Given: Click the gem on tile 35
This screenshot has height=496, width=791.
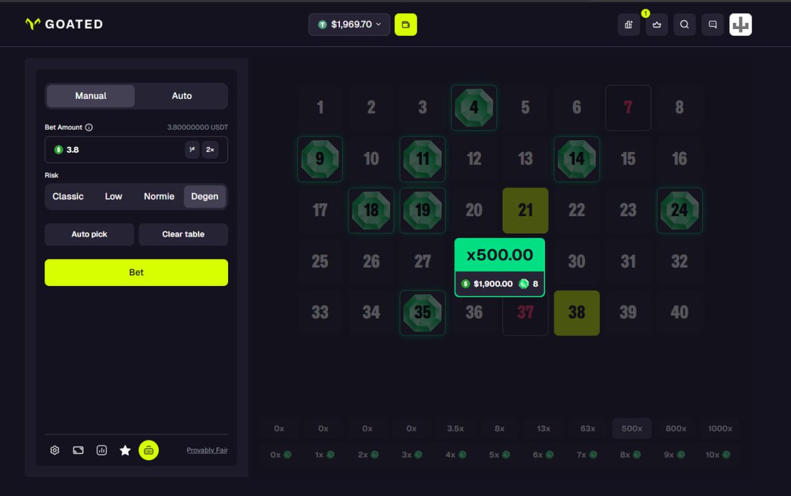Looking at the screenshot, I should [423, 313].
